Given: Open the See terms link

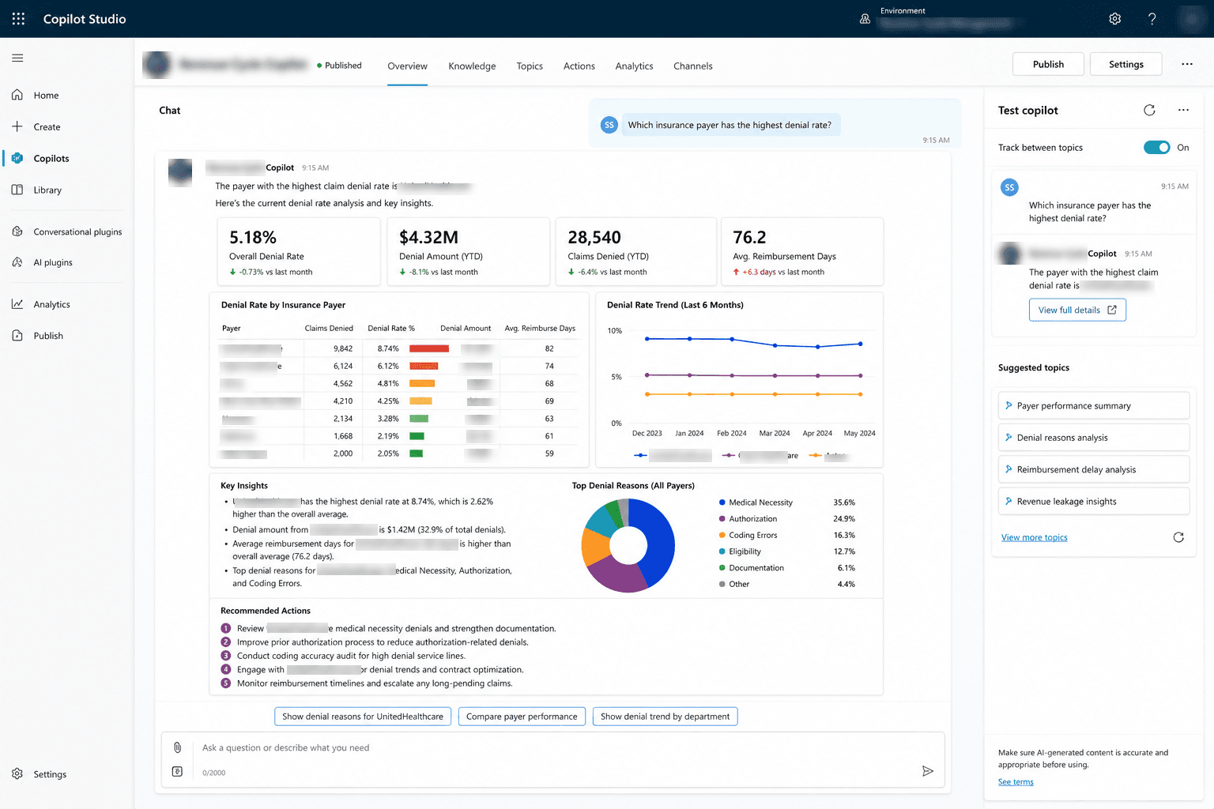Looking at the screenshot, I should point(1016,782).
